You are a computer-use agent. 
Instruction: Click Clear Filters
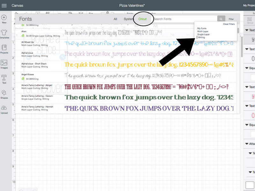[229, 24]
